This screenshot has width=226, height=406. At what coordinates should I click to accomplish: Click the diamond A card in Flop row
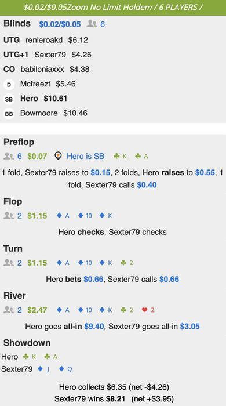click(x=63, y=216)
